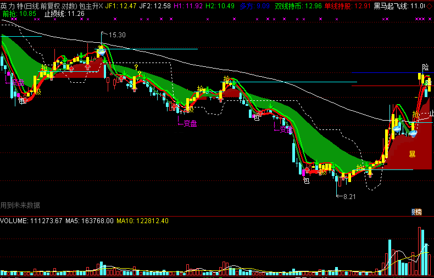Screen dimensions: 434x278
Task: Click the 多方: 9.09 label
Action: tap(255, 6)
